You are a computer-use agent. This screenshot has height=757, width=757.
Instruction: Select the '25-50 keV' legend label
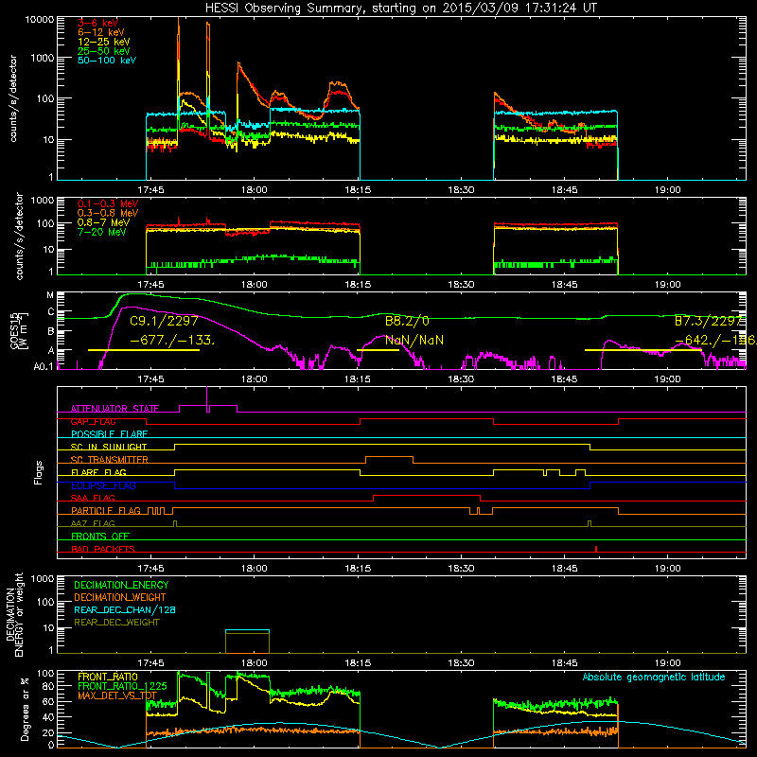click(104, 51)
